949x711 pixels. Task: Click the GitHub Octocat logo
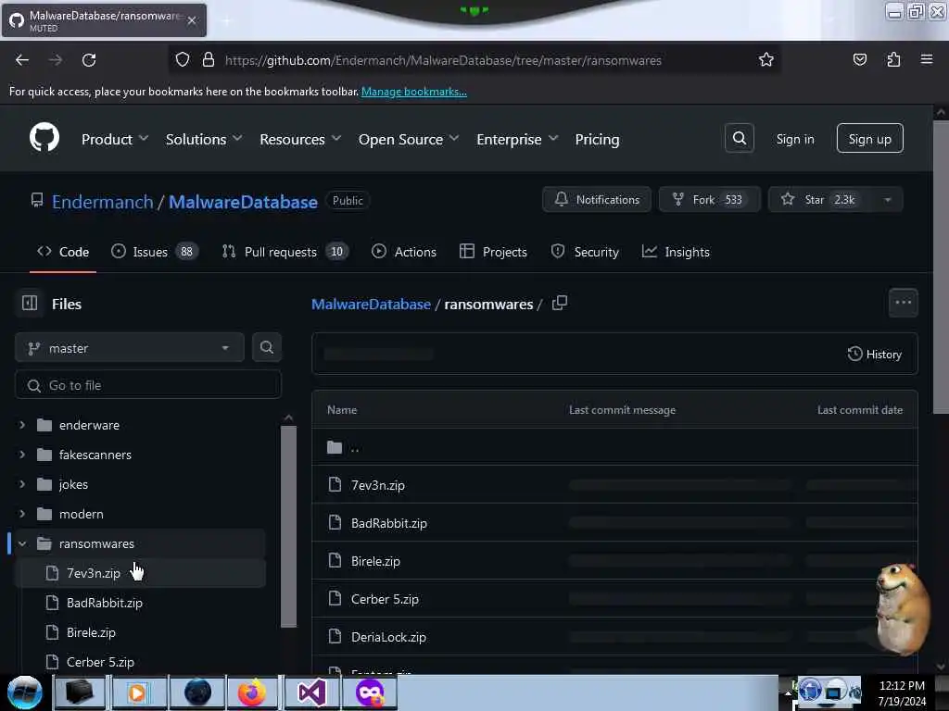[x=44, y=138]
